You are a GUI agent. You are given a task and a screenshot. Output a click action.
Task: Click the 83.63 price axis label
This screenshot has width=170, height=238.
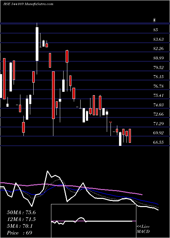coord(158,39)
